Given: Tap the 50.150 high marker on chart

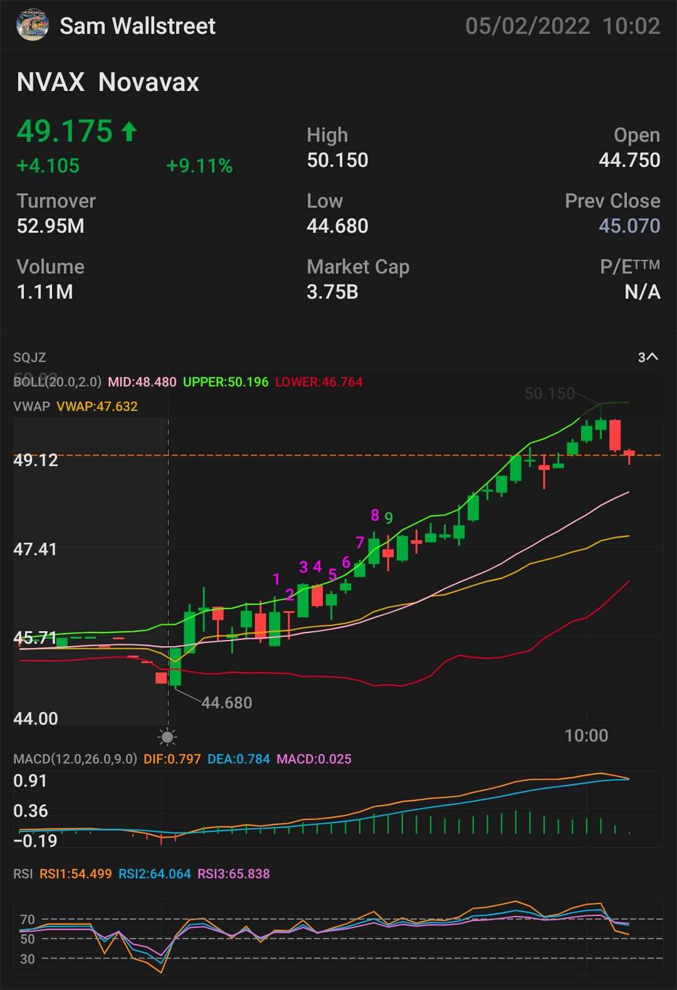Looking at the screenshot, I should pos(550,393).
